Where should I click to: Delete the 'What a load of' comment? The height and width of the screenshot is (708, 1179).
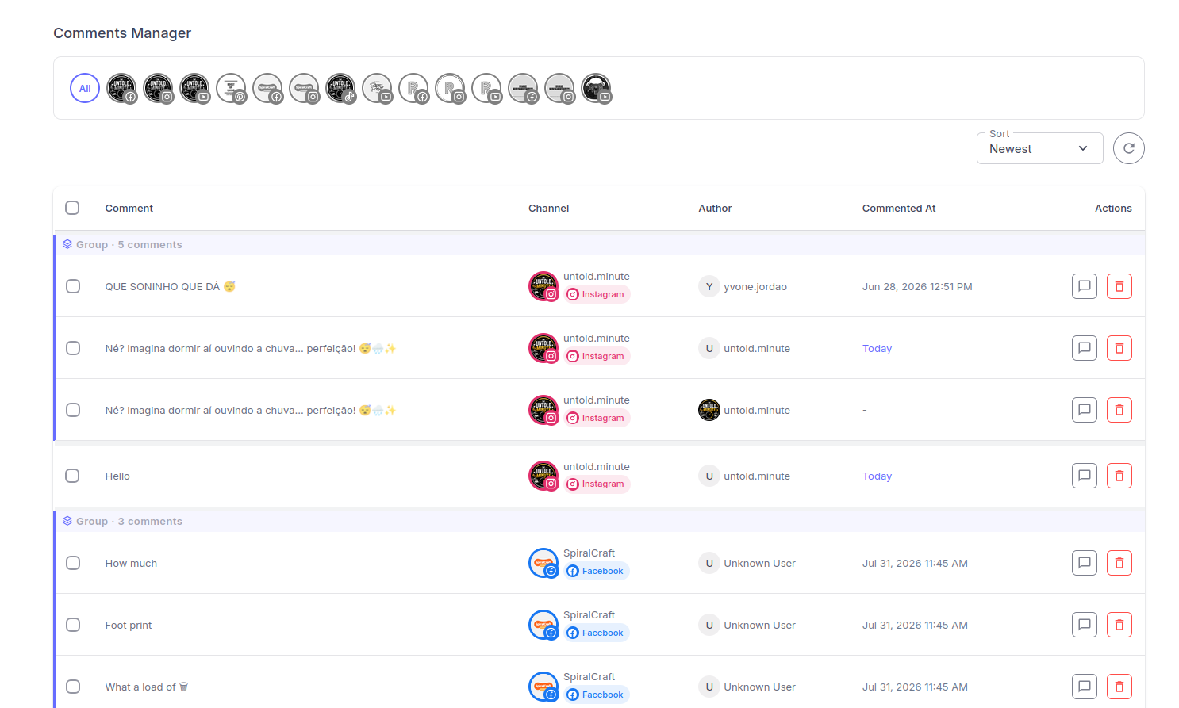(1119, 687)
